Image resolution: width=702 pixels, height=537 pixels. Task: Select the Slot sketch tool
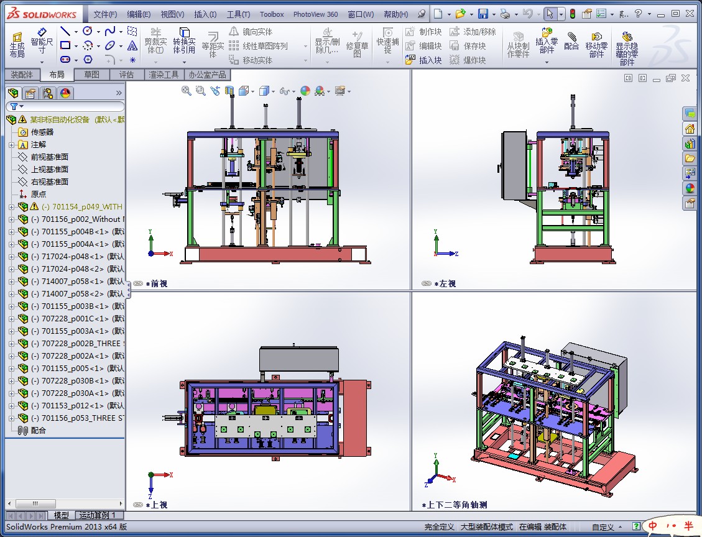65,60
